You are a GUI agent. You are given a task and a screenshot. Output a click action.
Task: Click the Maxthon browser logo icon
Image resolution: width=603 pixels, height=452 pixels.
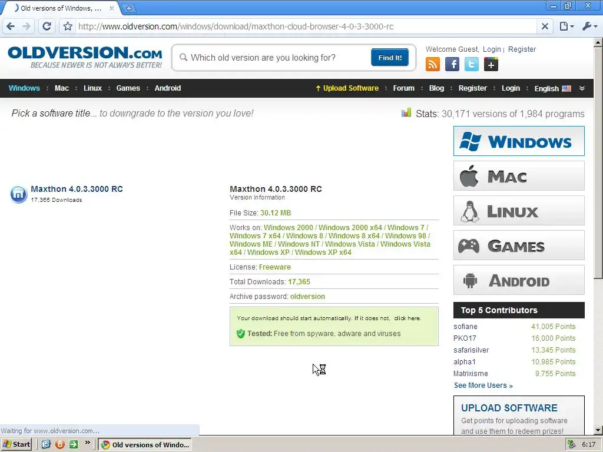(18, 194)
